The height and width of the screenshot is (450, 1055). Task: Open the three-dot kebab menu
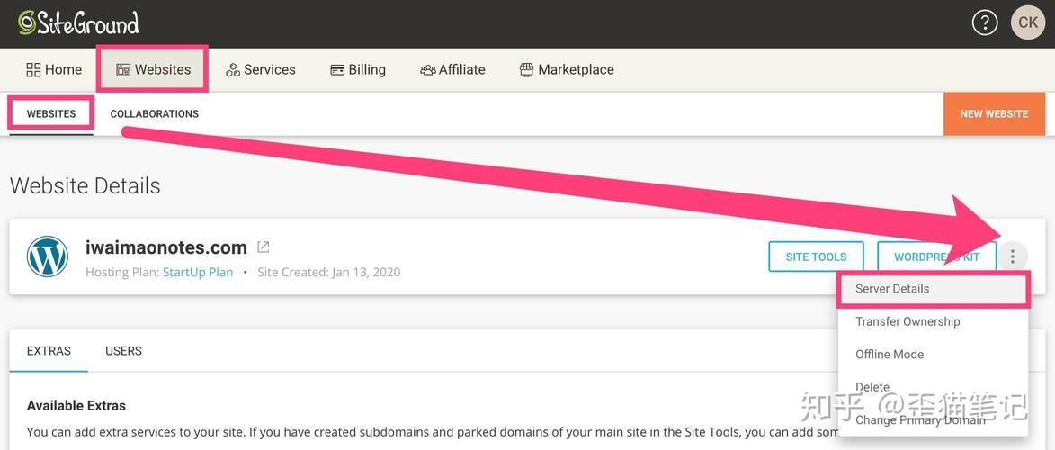(x=1012, y=256)
